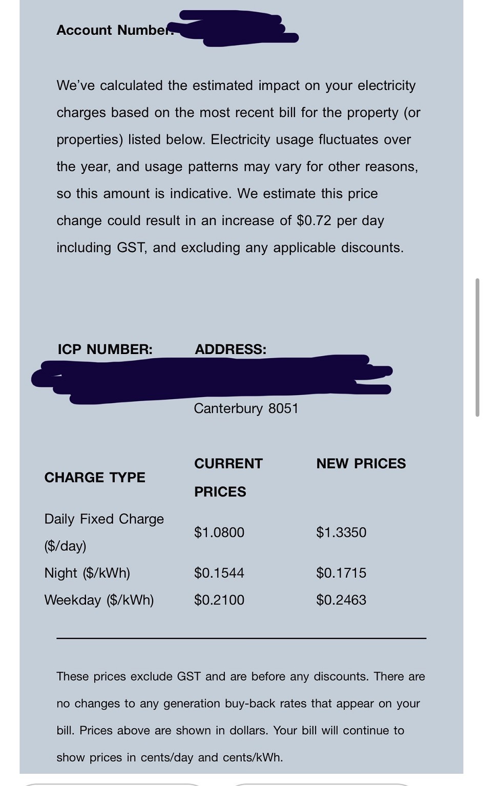Click the vertical scrollbar thumb
Image resolution: width=483 pixels, height=786 pixels.
coord(477,347)
